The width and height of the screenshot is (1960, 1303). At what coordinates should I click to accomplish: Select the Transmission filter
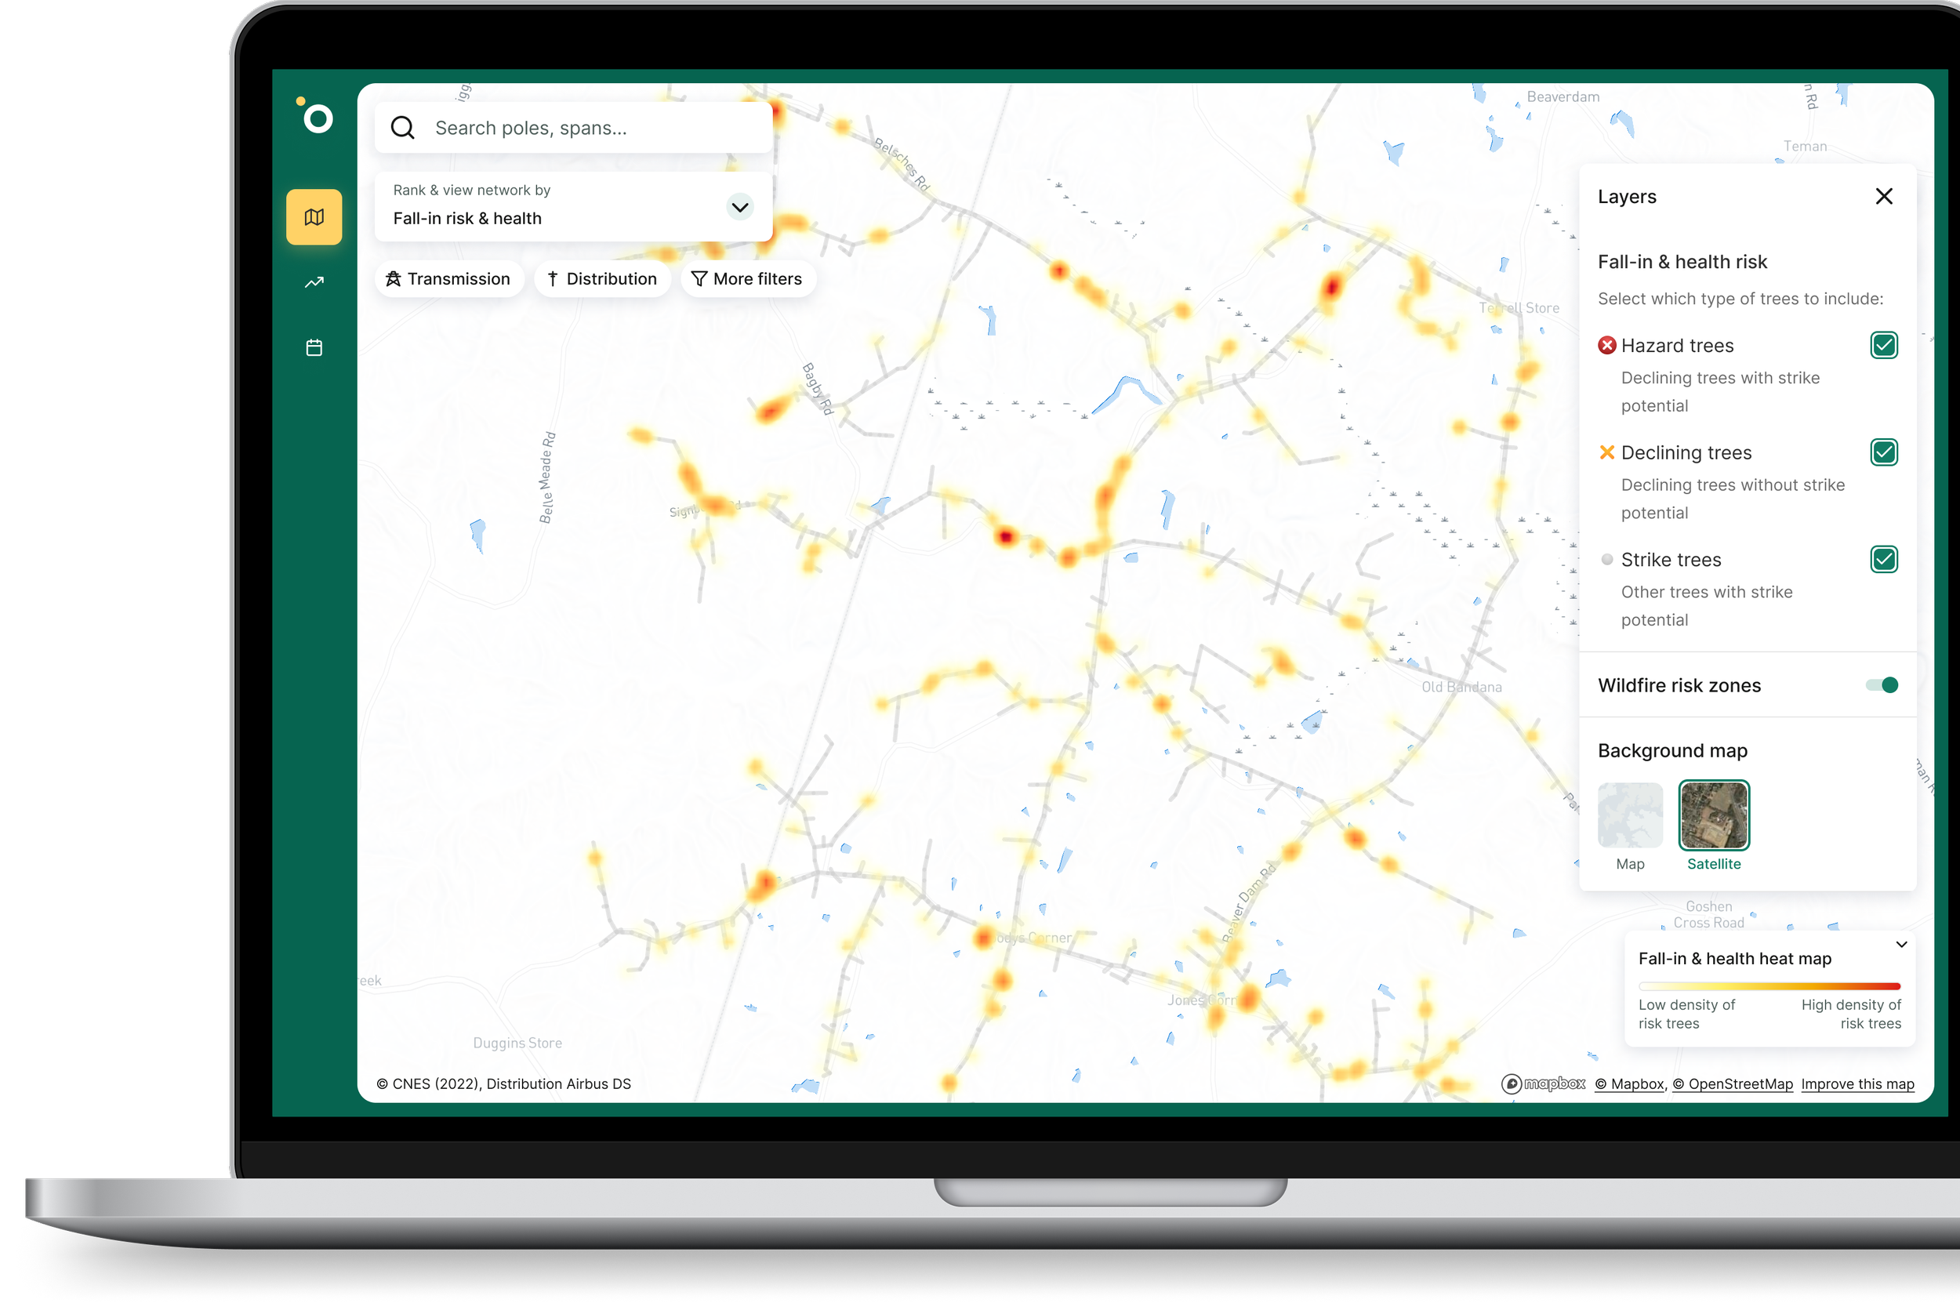448,279
